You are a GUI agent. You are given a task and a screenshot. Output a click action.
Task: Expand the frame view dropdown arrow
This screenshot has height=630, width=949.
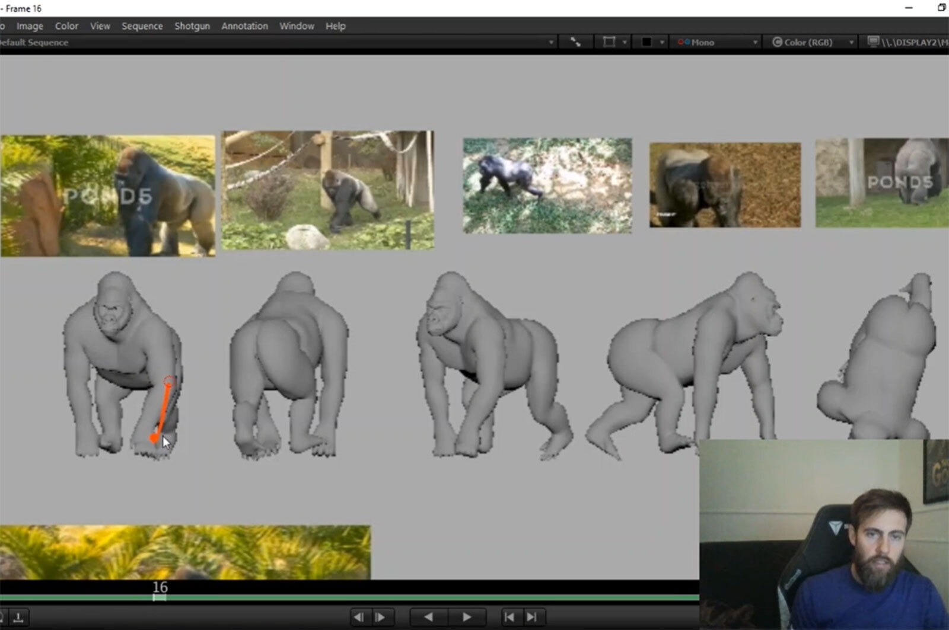(x=624, y=43)
